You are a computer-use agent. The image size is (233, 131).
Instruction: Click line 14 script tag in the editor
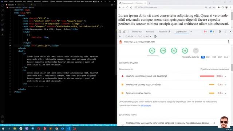pyautogui.click(x=41, y=45)
